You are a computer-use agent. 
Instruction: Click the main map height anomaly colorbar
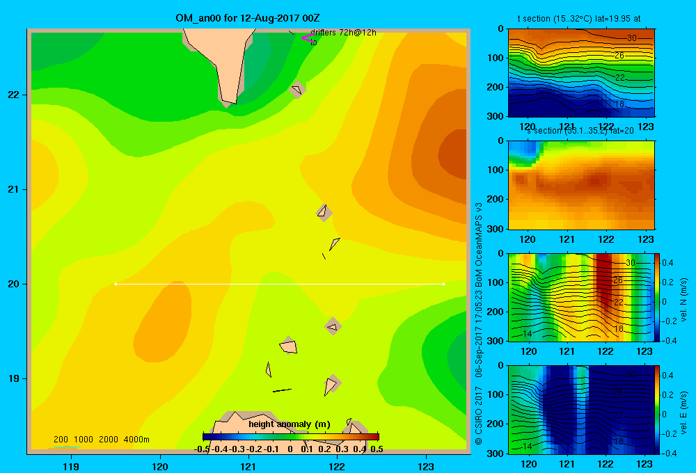tap(291, 437)
